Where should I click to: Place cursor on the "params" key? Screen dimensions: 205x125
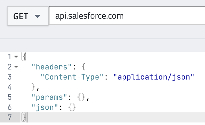point(49,97)
